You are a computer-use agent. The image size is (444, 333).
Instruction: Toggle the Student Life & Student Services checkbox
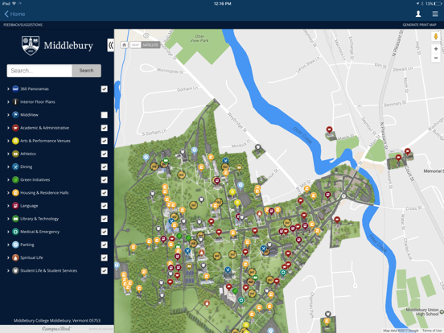coord(105,271)
